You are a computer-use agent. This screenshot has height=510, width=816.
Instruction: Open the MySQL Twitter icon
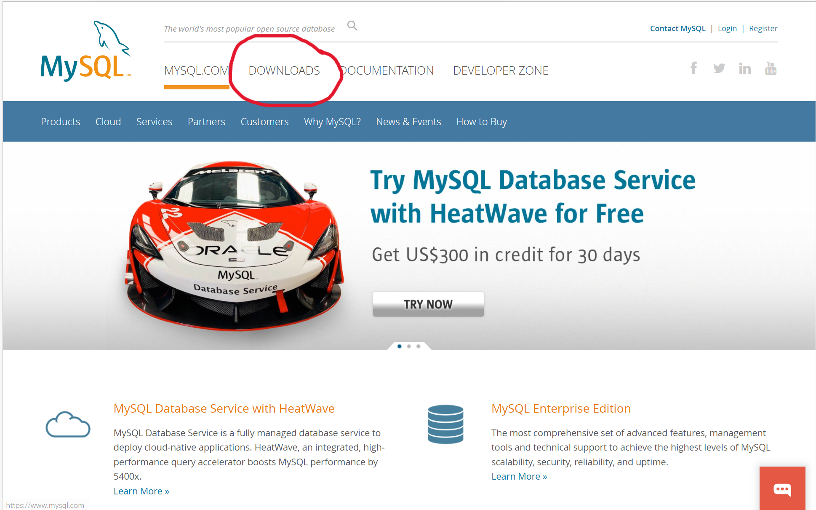[x=719, y=68]
